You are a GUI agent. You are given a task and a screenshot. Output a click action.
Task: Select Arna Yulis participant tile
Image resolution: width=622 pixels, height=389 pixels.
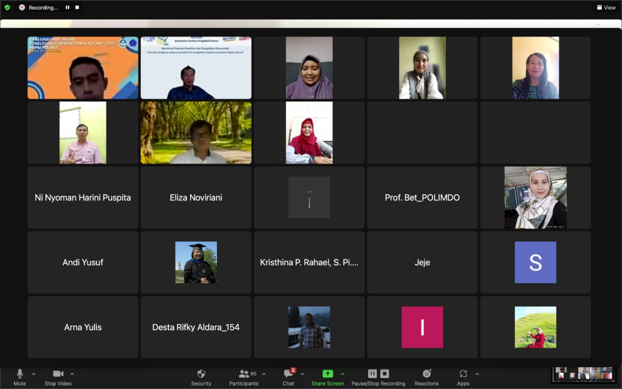click(83, 327)
